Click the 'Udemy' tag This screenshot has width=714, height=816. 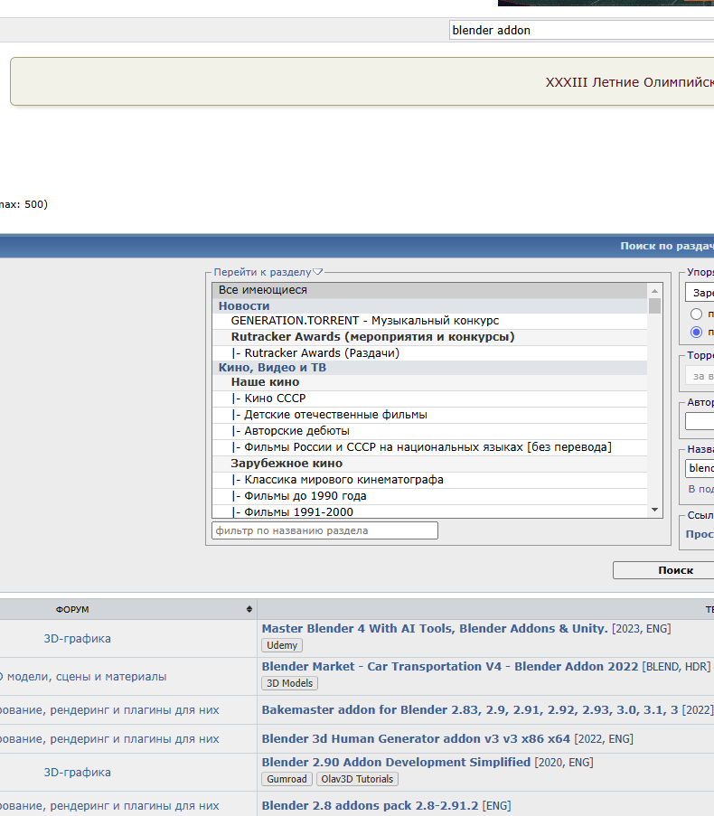282,645
